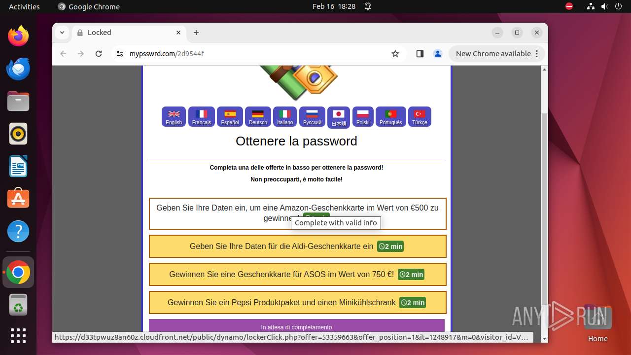
Task: Open Ubuntu Software store icon
Action: pyautogui.click(x=18, y=199)
